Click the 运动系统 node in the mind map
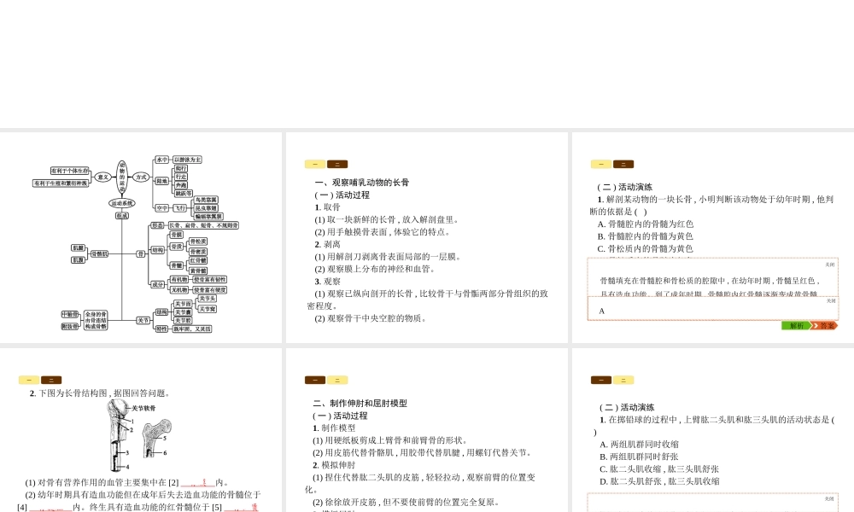Screen dimensions: 854x512 pyautogui.click(x=122, y=203)
